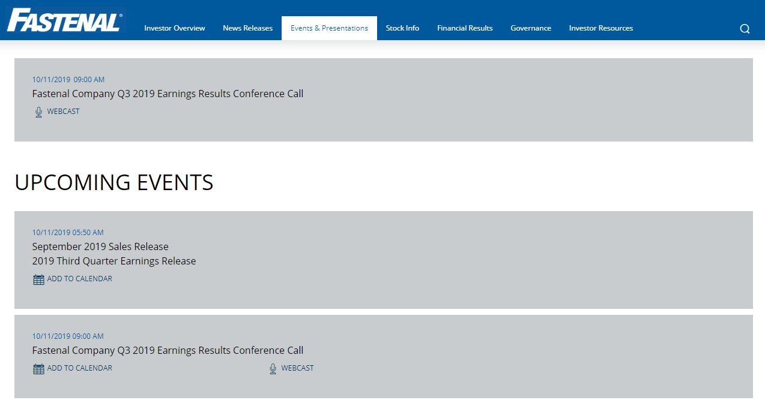
Task: Click the 10/11/2019 05:50 AM date text
Action: coord(68,233)
